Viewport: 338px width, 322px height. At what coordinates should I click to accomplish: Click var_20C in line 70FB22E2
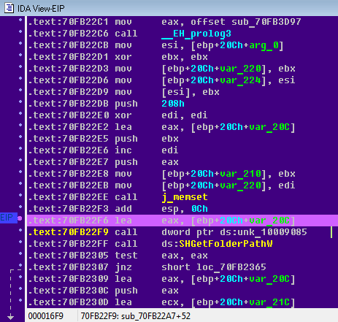point(269,127)
